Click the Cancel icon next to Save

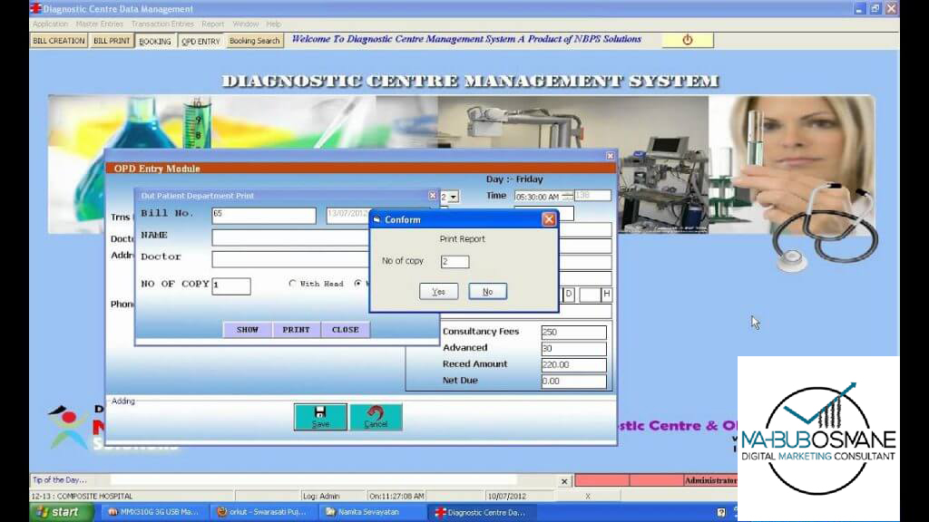pyautogui.click(x=376, y=417)
